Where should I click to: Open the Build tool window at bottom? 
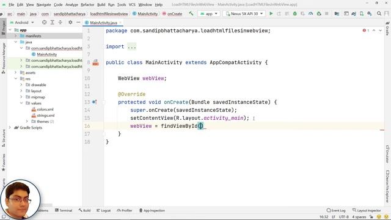click(x=84, y=210)
